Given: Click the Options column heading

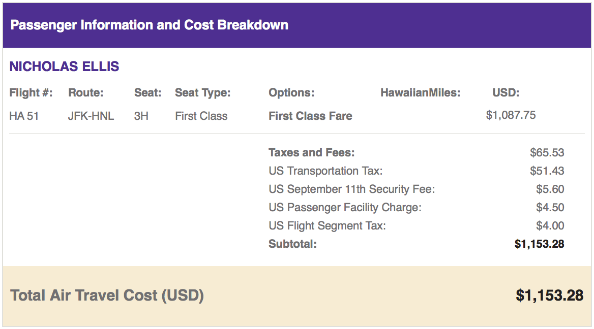Looking at the screenshot, I should click(x=291, y=93).
